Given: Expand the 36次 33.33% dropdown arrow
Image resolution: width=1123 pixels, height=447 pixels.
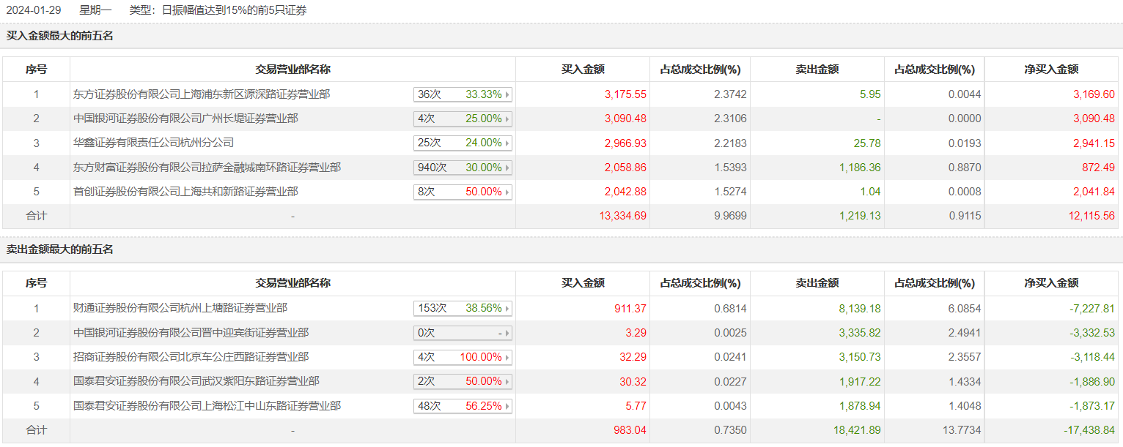Looking at the screenshot, I should pyautogui.click(x=507, y=94).
